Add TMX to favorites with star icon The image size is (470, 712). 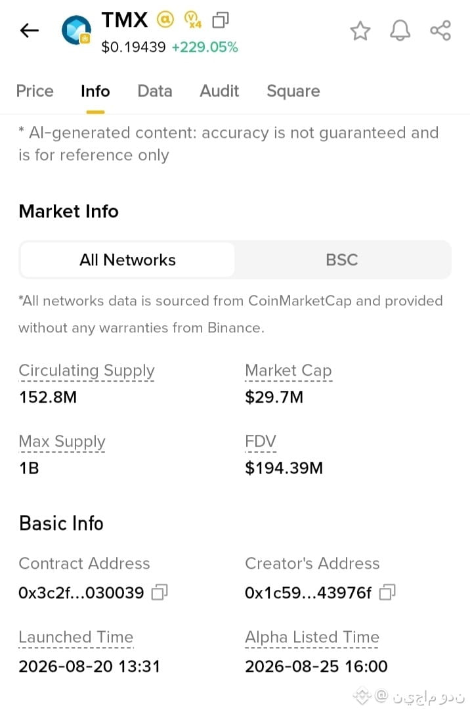(360, 31)
